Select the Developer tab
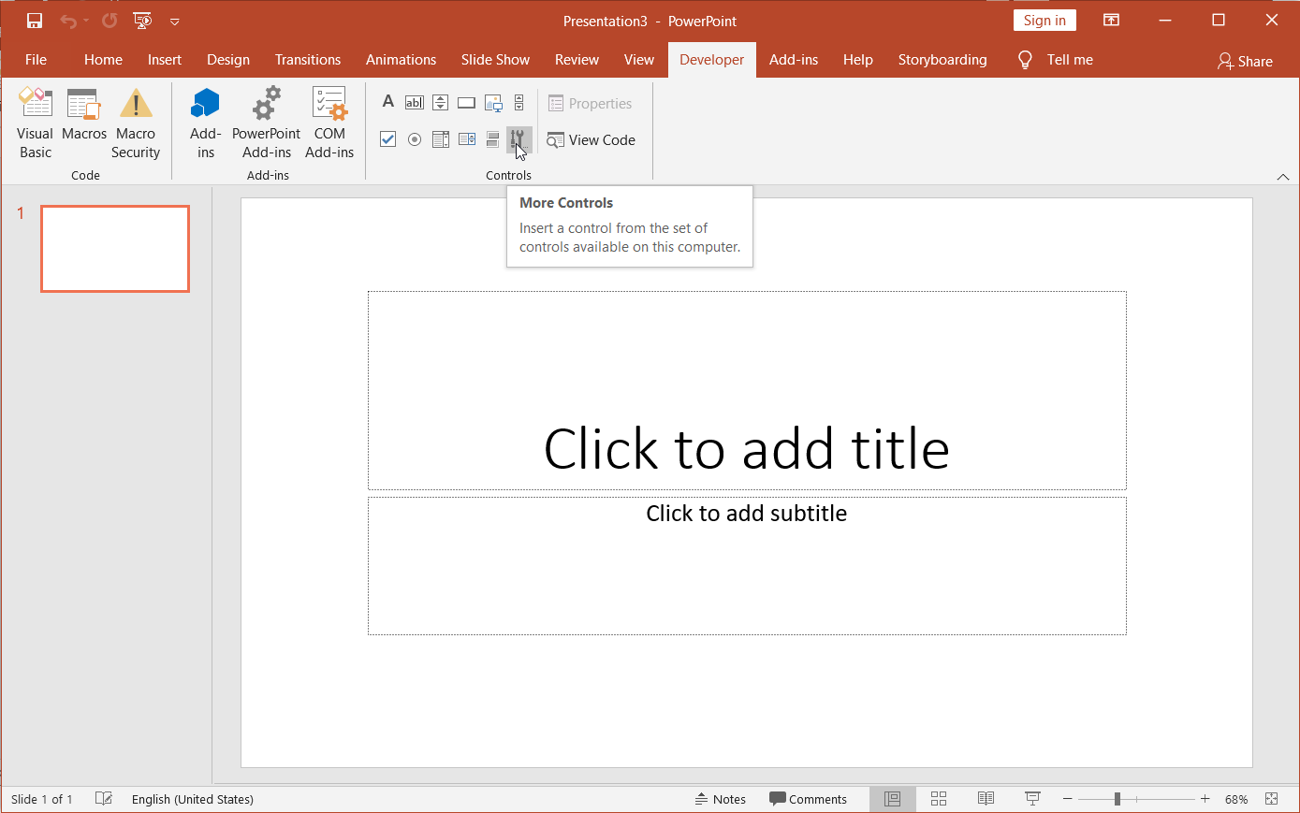 pos(712,60)
